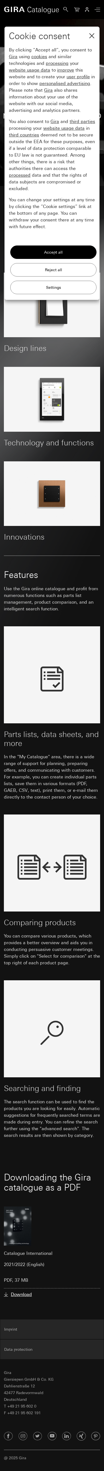Close the cookie consent dialog
104x1471 pixels.
click(92, 36)
